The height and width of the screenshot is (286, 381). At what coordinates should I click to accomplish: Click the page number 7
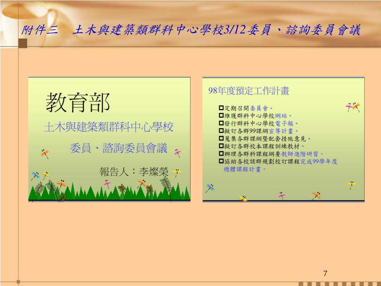325,273
